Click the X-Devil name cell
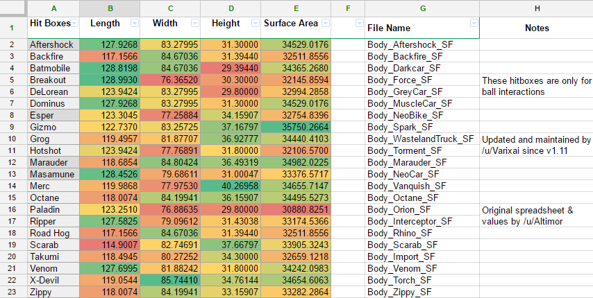593x298 pixels. [x=53, y=280]
